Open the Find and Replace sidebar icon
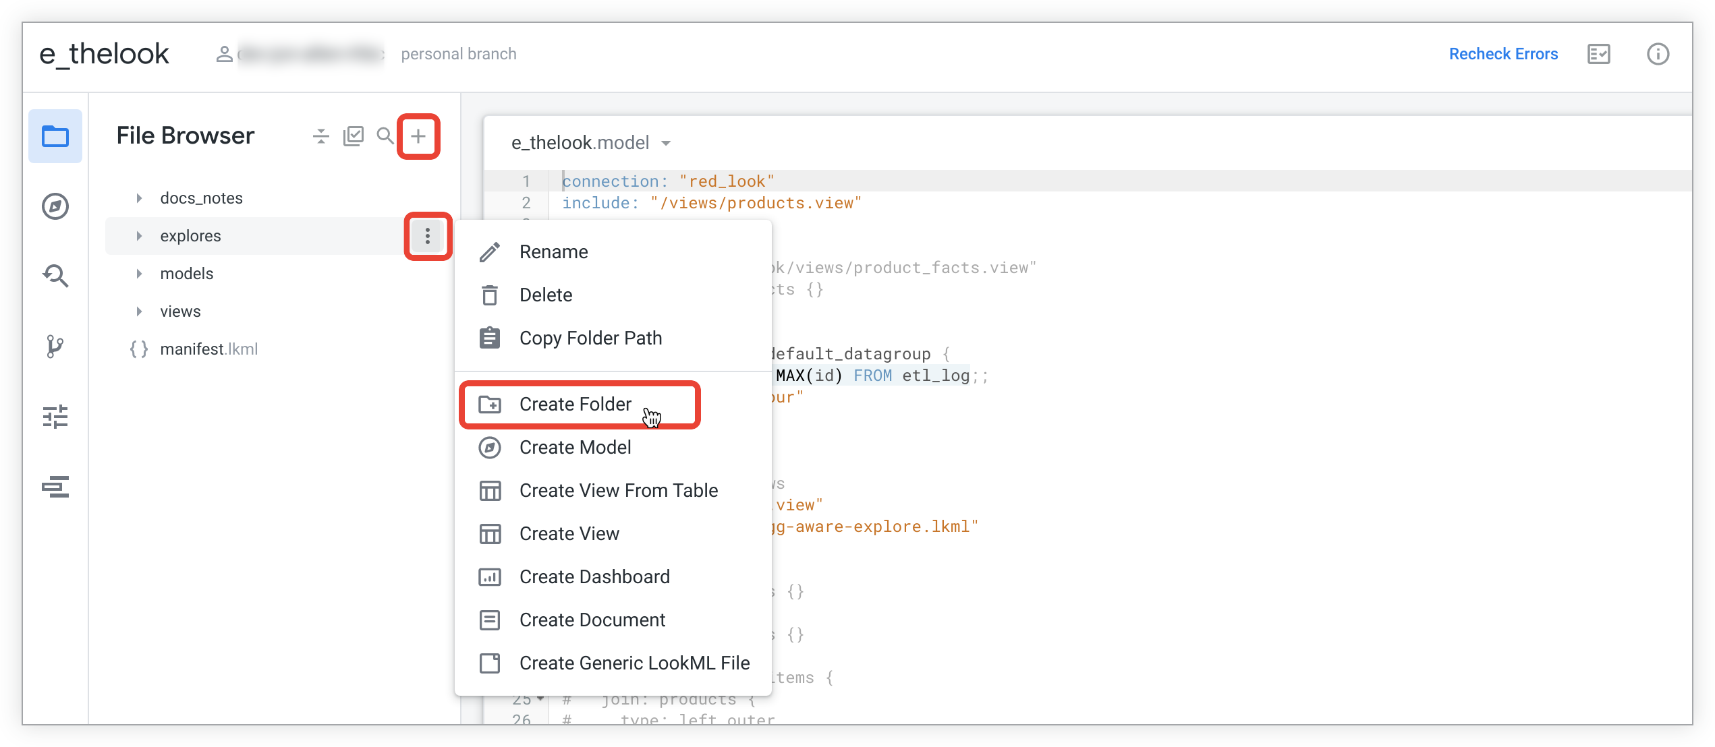 pyautogui.click(x=55, y=276)
